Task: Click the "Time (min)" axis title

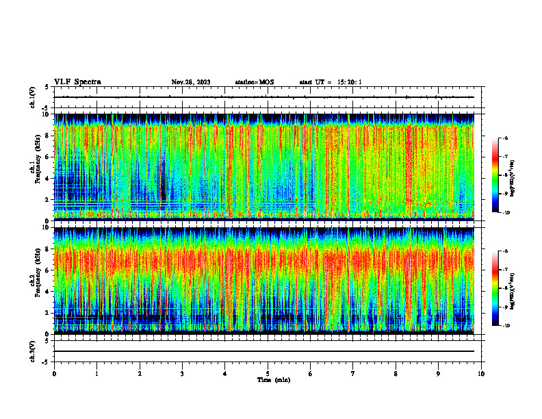Action: (274, 380)
